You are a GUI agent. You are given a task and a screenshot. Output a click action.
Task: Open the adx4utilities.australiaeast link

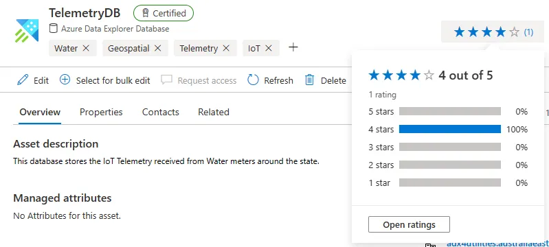coord(497,244)
